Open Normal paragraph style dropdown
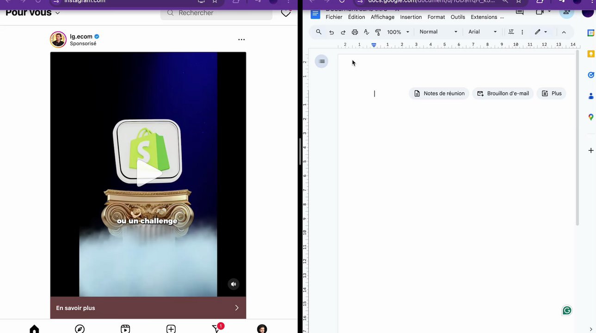The image size is (596, 333). [x=438, y=32]
